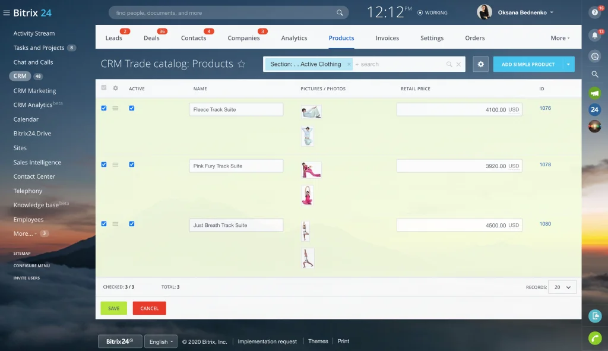Uncheck Active checkbox for Fleece Track Suite
This screenshot has width=608, height=351.
(132, 108)
